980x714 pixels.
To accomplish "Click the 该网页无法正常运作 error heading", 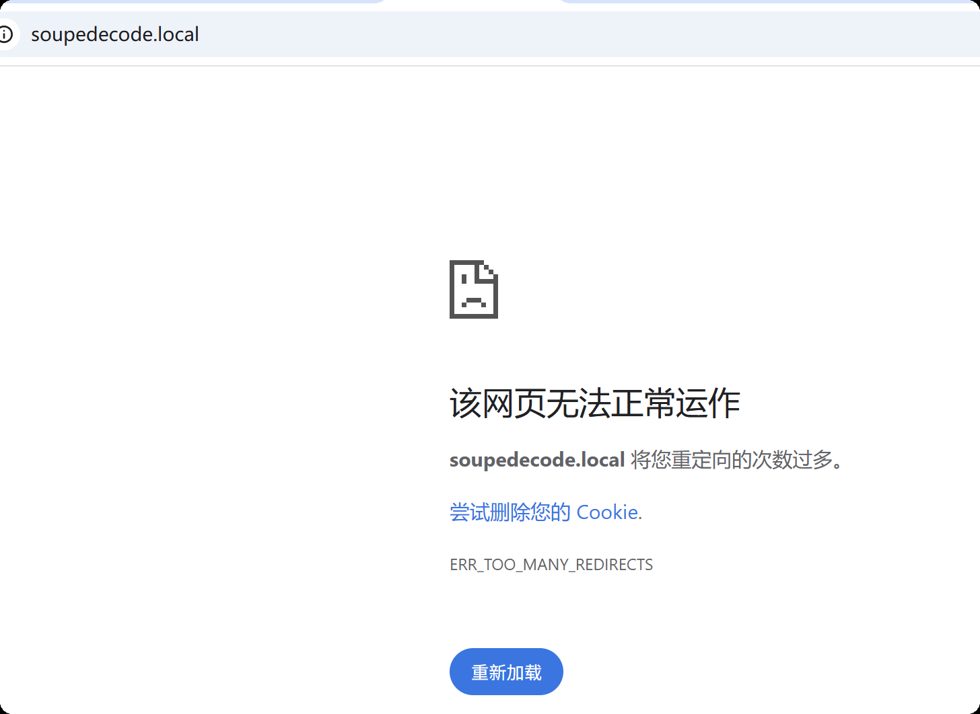I will [x=594, y=403].
